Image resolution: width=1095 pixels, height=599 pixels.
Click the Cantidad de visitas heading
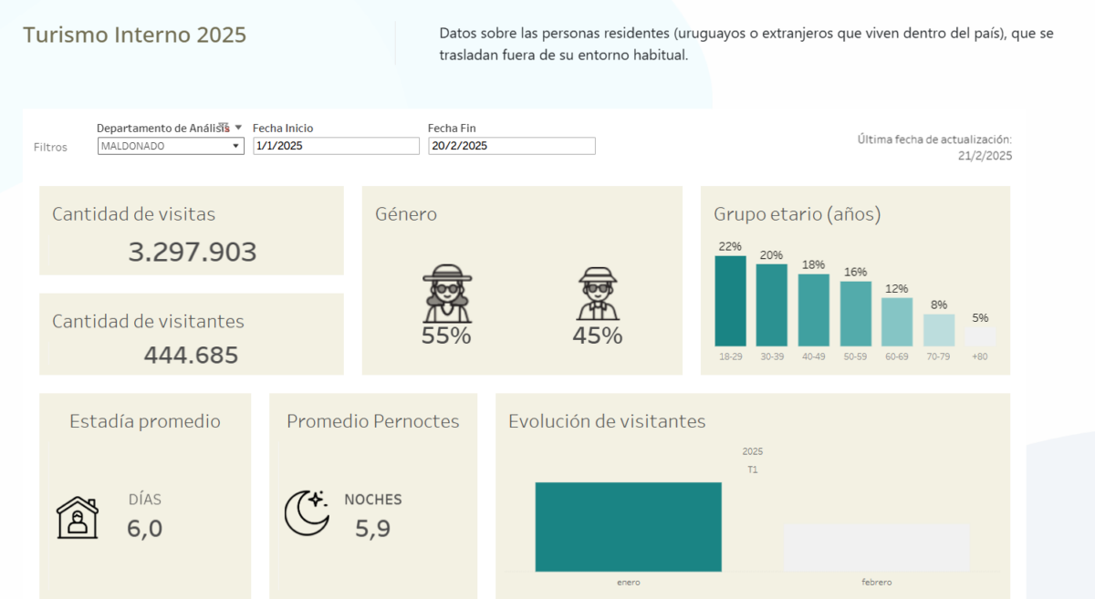tap(134, 214)
